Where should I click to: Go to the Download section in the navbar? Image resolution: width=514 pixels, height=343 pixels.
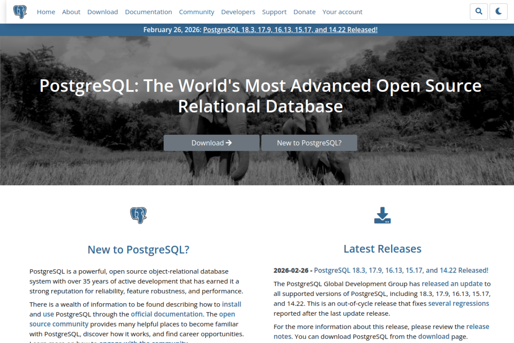[x=102, y=12]
